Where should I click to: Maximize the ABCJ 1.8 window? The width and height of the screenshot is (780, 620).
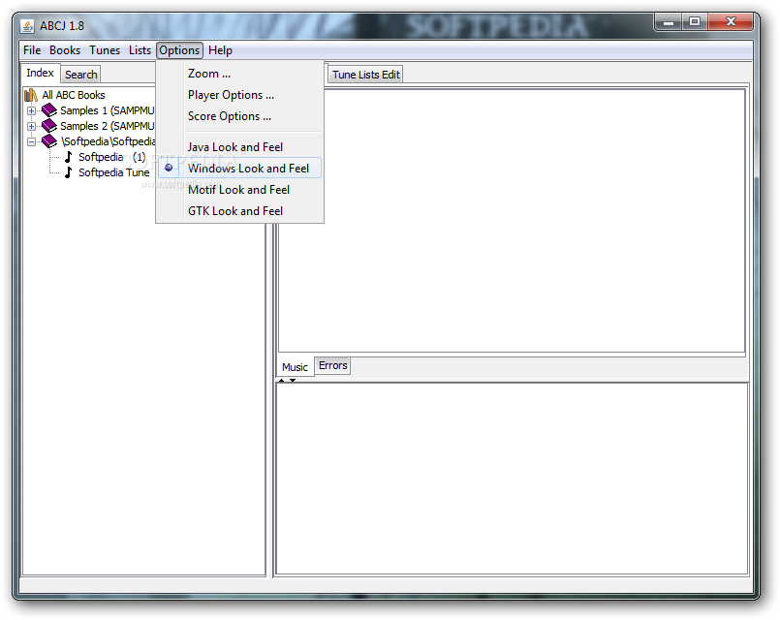pyautogui.click(x=695, y=22)
